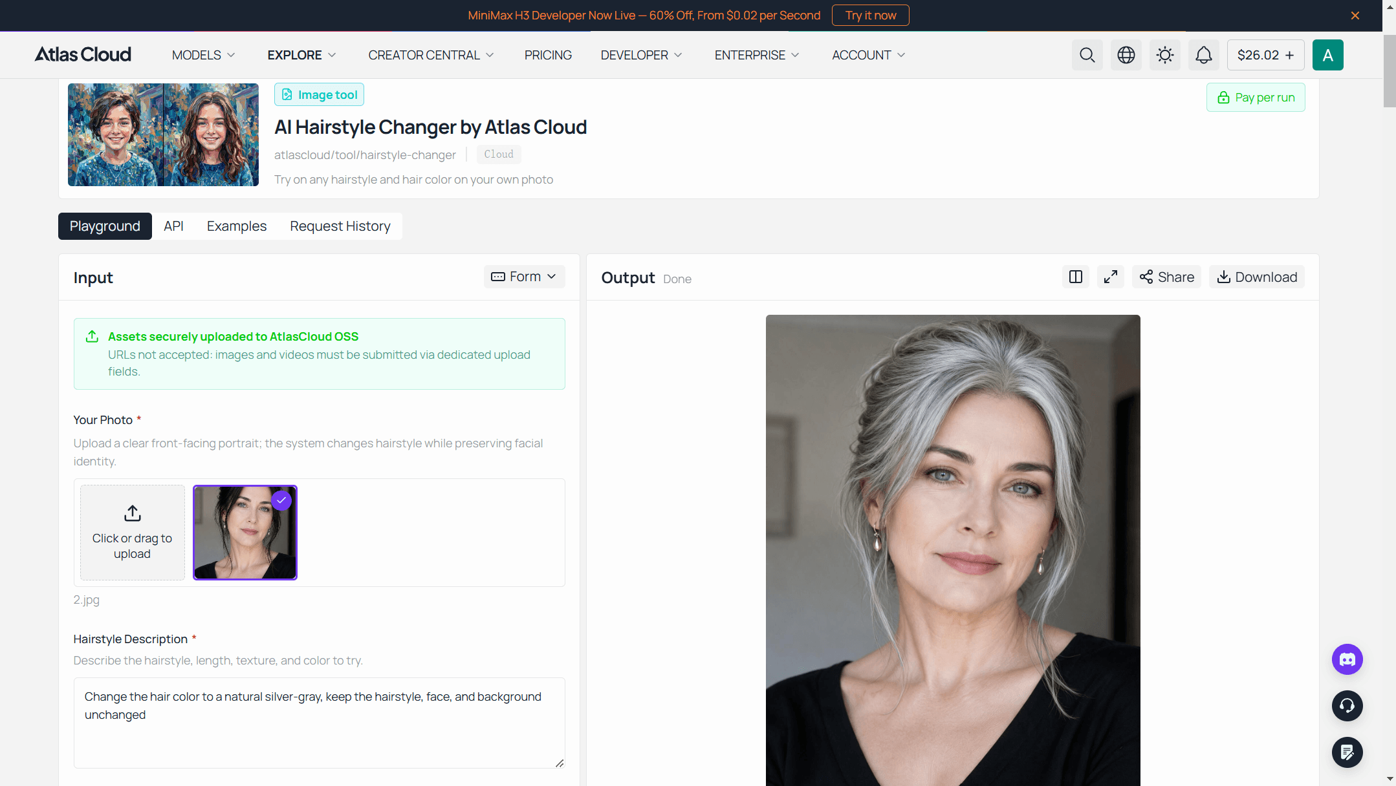Click the 'Done' output status text
The image size is (1396, 786).
[677, 279]
